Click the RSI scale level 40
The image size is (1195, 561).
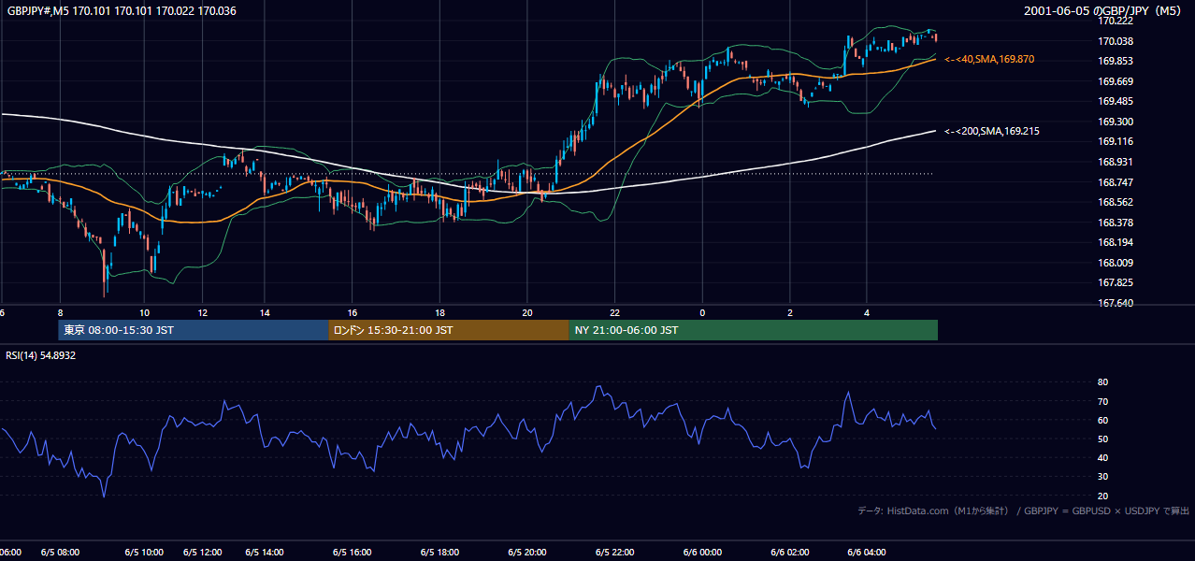pyautogui.click(x=1102, y=457)
